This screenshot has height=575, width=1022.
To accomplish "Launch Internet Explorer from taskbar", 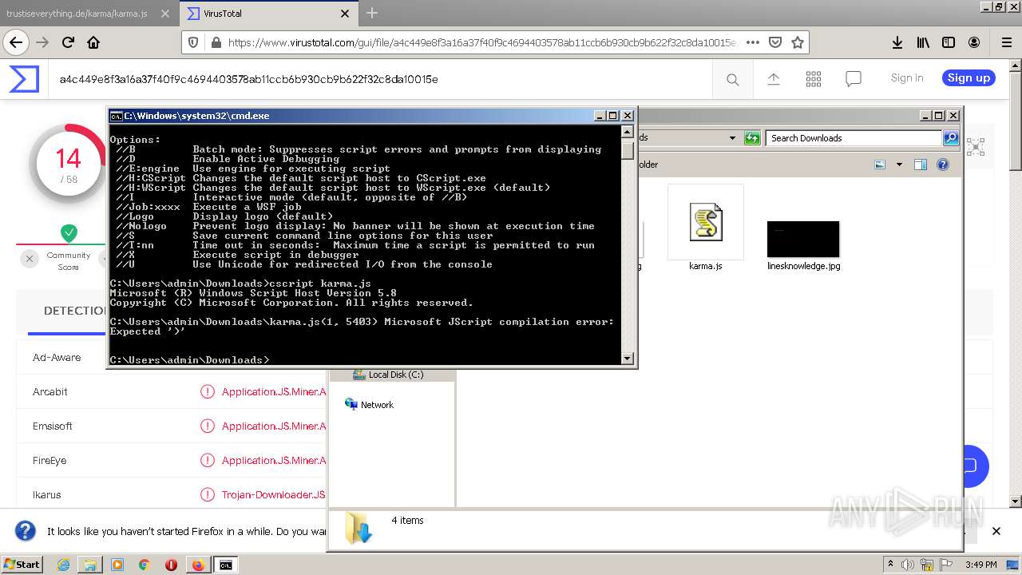I will pyautogui.click(x=63, y=565).
